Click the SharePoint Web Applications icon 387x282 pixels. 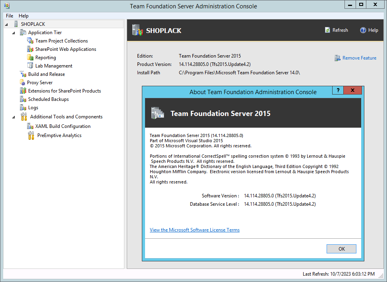pyautogui.click(x=30, y=49)
